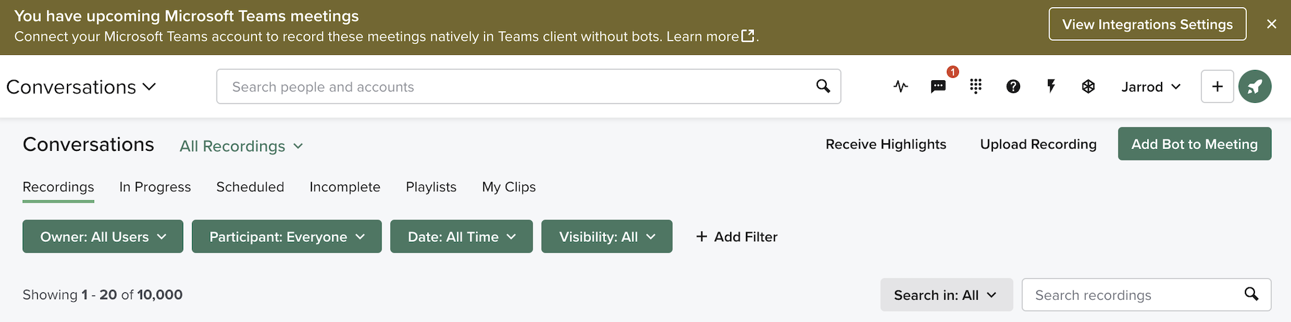Click the magnifier in the people search box

(823, 86)
